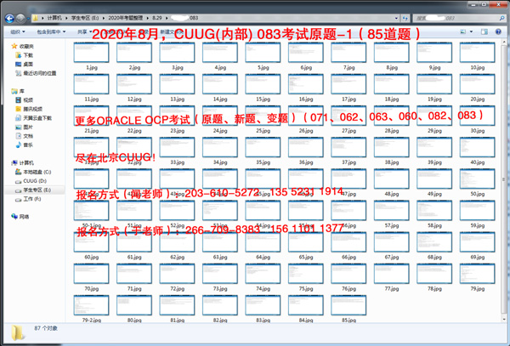Image resolution: width=510 pixels, height=346 pixels.
Task: Open view options dropdown arrow
Action: [x=471, y=31]
